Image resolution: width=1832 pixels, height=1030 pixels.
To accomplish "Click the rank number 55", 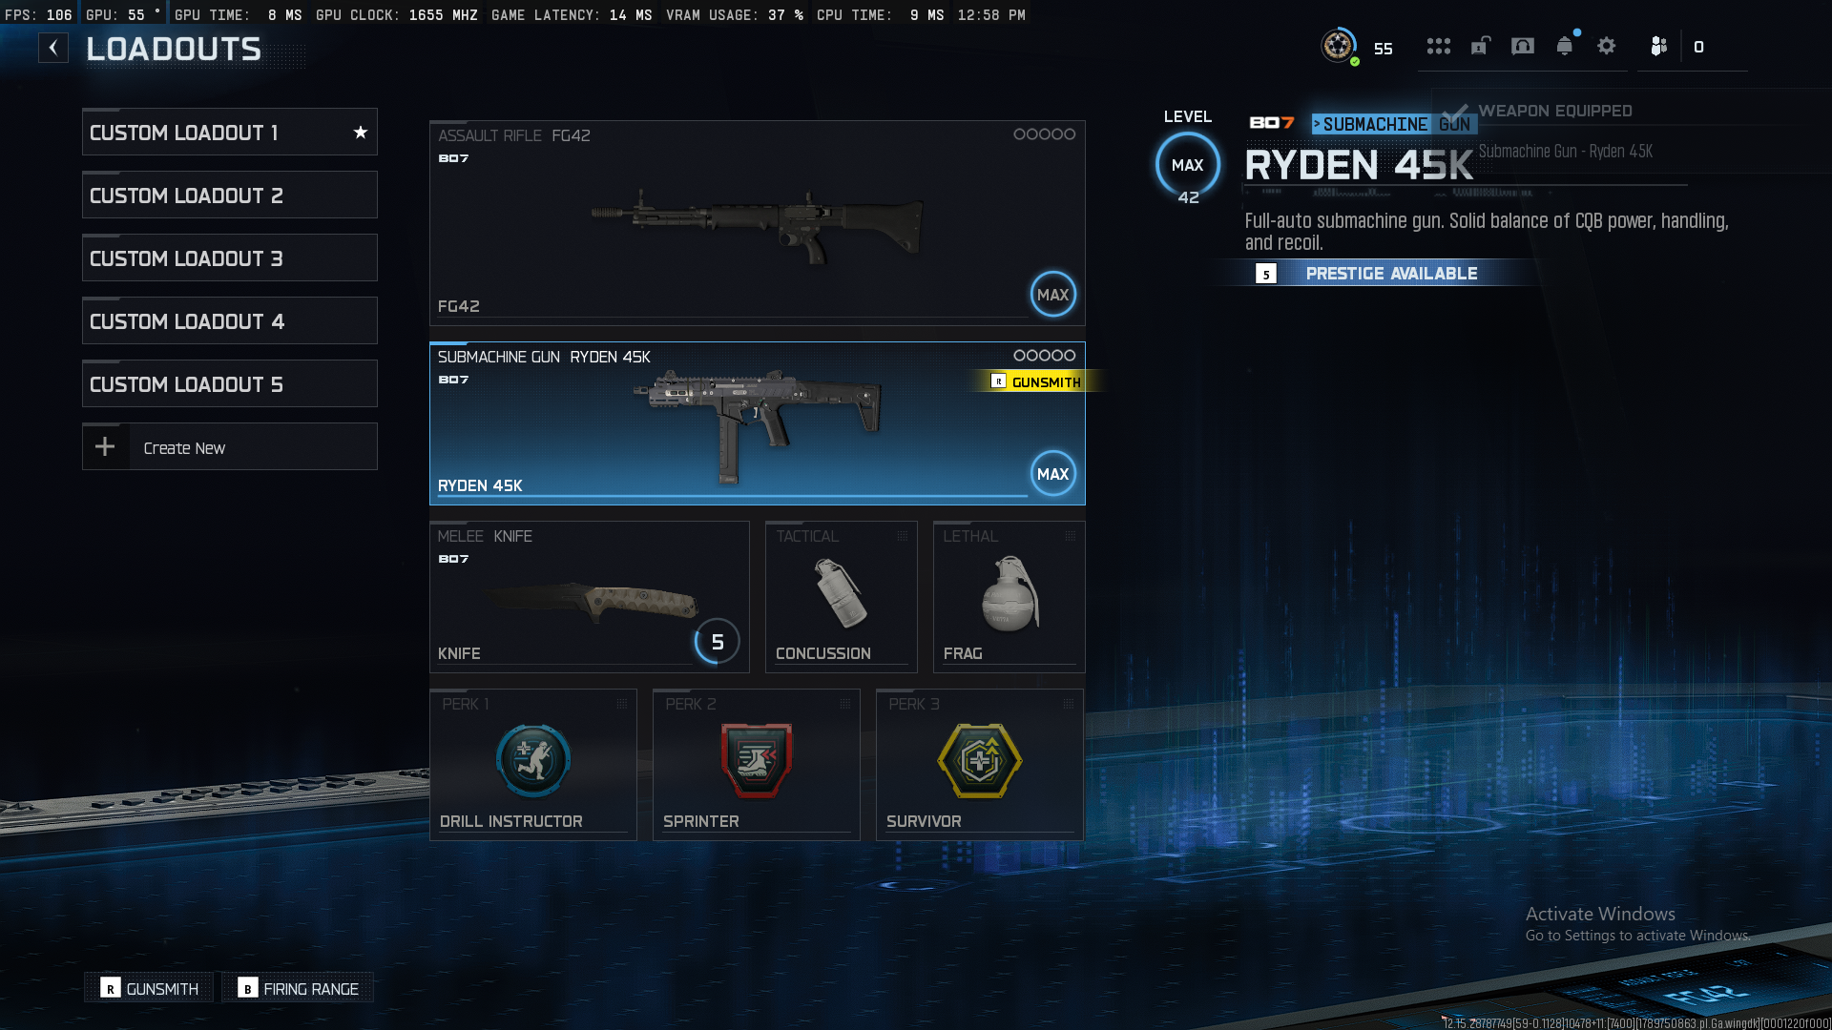I will (1384, 49).
